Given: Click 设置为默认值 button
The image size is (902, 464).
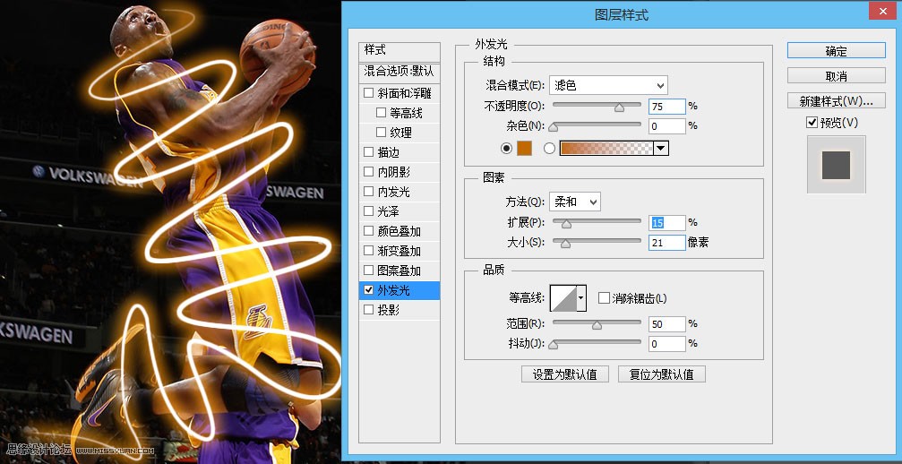Looking at the screenshot, I should (567, 374).
